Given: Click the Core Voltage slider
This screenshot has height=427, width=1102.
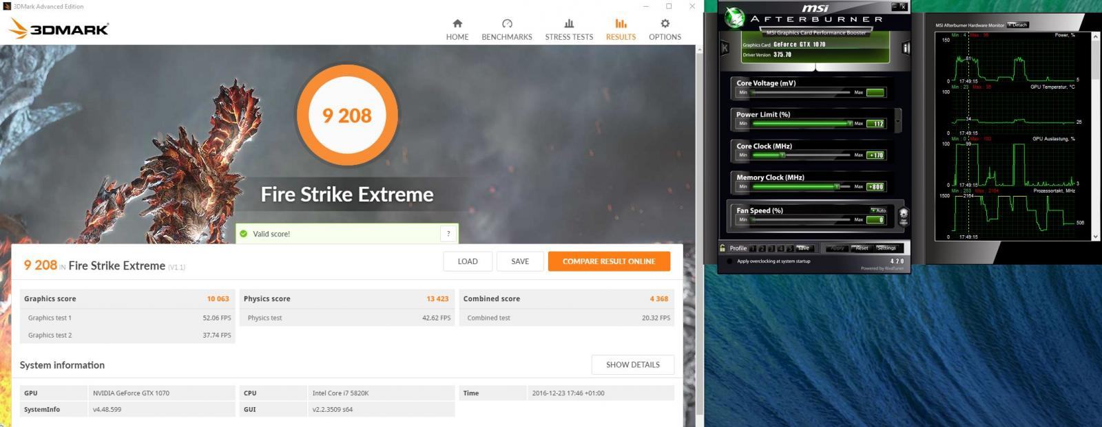Looking at the screenshot, I should point(801,92).
